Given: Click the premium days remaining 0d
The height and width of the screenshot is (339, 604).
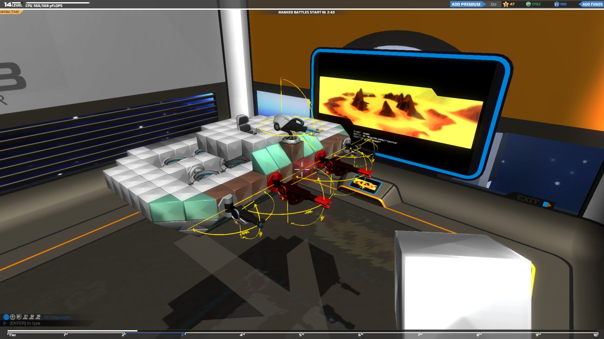Looking at the screenshot, I should (493, 4).
